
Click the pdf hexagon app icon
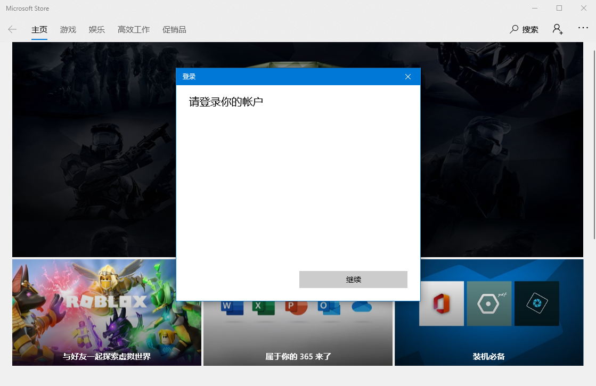(489, 303)
